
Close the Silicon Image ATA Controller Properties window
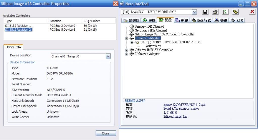[116, 4]
